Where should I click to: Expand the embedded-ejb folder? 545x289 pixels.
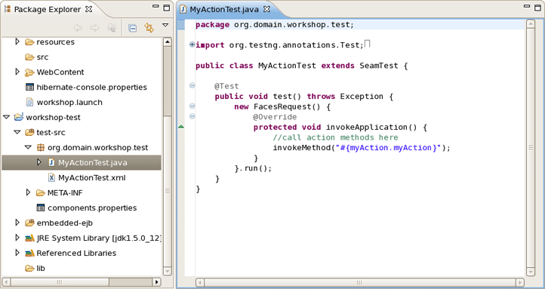(17, 223)
